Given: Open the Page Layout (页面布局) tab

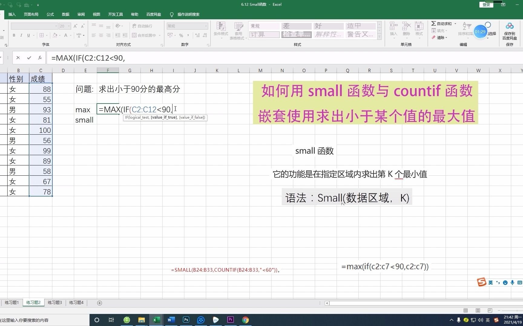Looking at the screenshot, I should pyautogui.click(x=31, y=14).
